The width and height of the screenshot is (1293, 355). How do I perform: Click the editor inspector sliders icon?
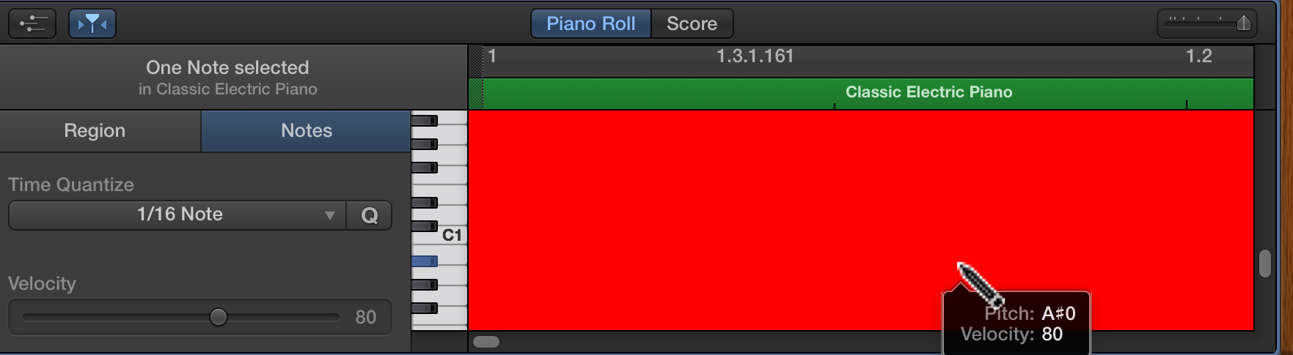coord(32,23)
